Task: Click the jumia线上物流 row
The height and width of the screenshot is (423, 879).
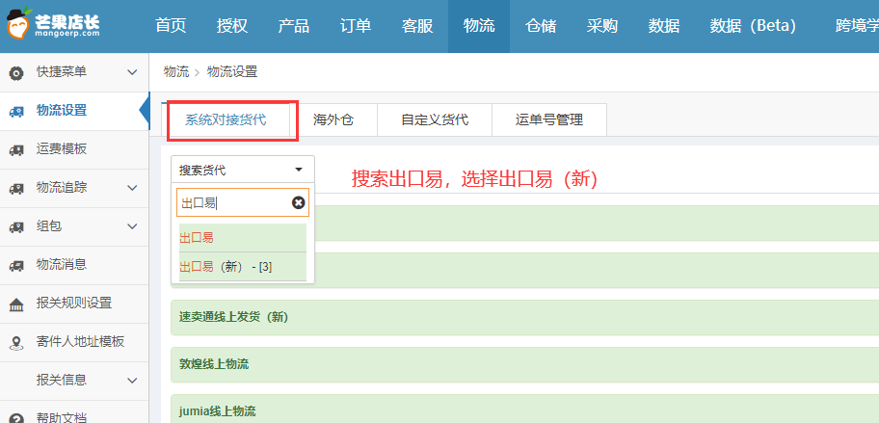Action: click(x=524, y=409)
